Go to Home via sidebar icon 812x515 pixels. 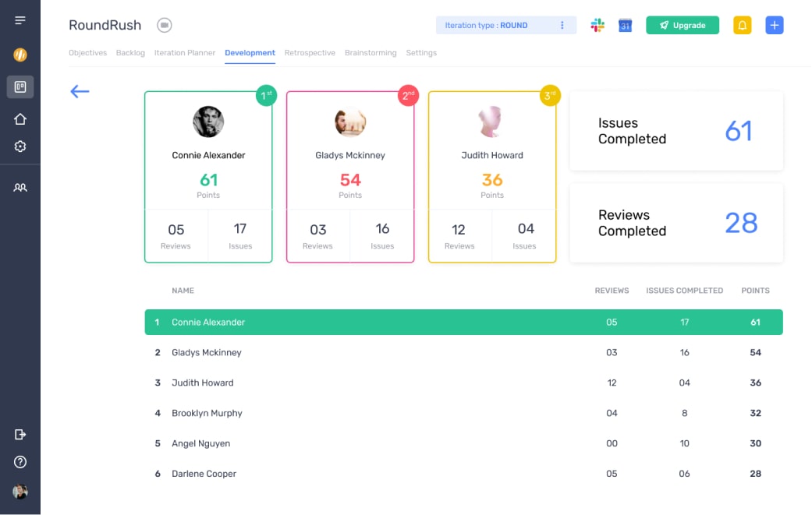coord(20,119)
